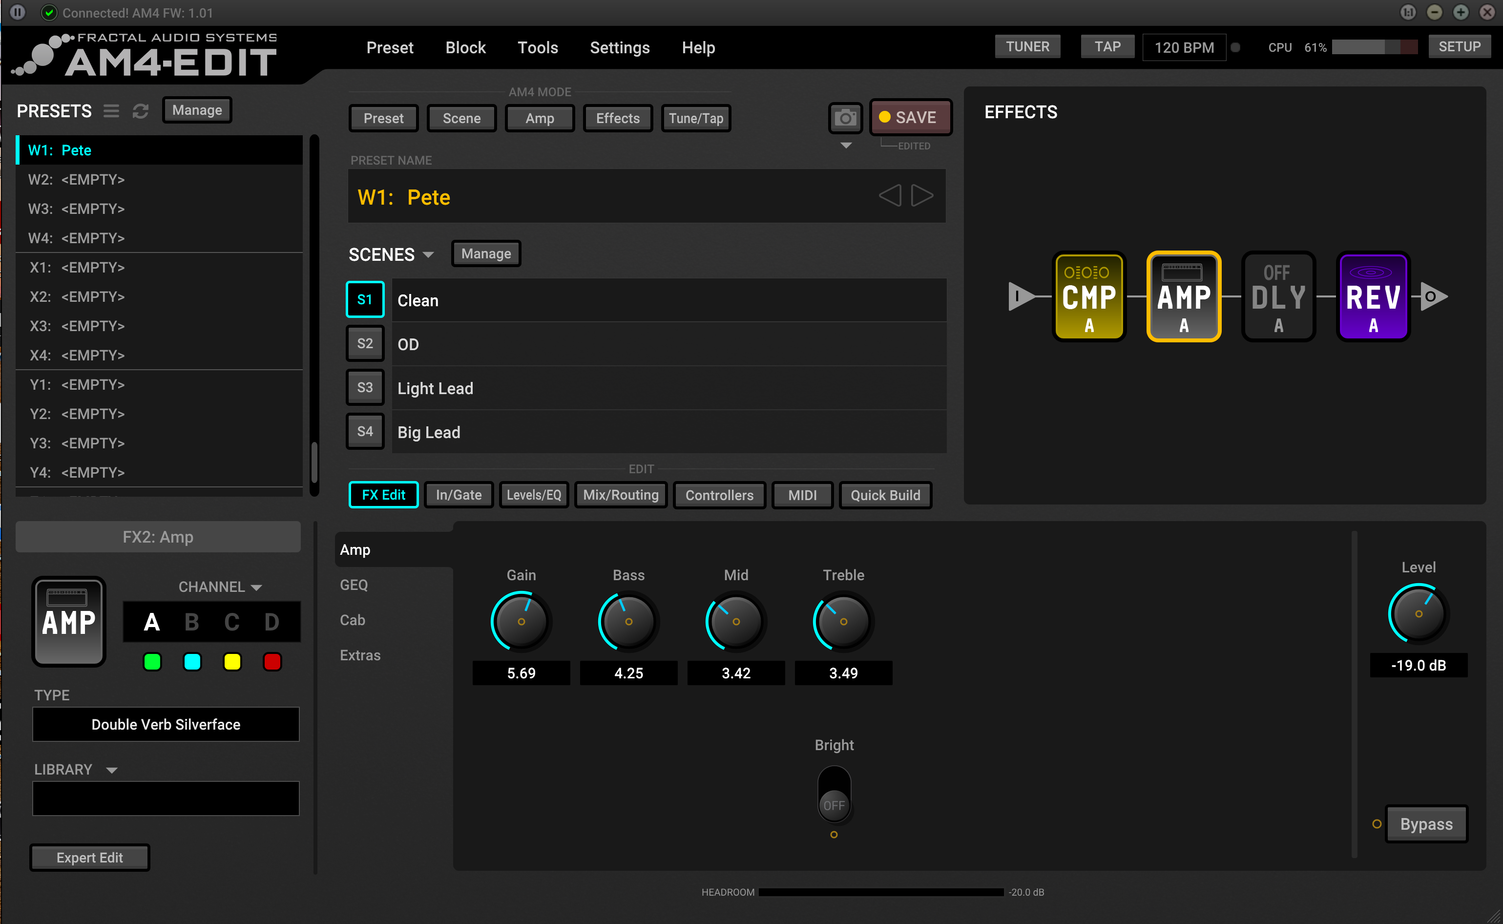Open the Tools menu
The height and width of the screenshot is (924, 1503).
coord(538,48)
